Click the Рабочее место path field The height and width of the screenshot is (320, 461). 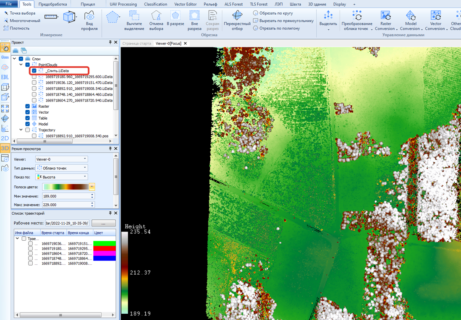point(67,223)
